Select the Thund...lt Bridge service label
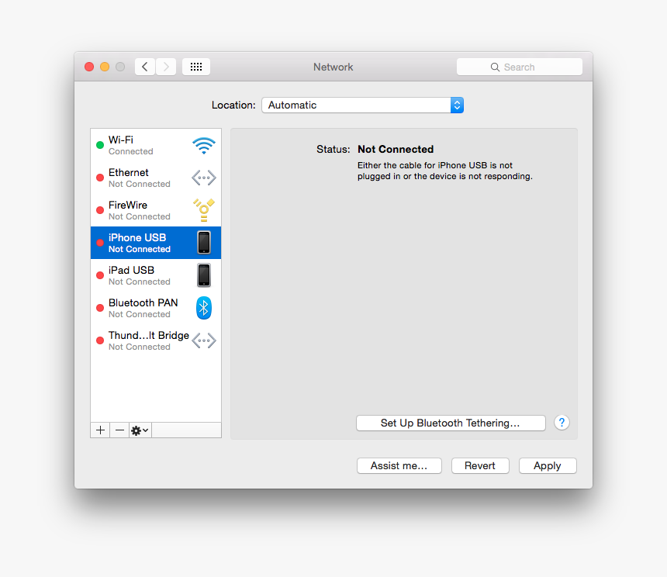667x577 pixels. [149, 336]
